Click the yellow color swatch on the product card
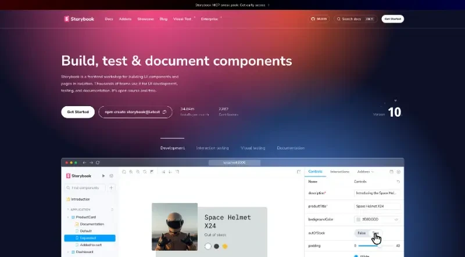 point(225,246)
